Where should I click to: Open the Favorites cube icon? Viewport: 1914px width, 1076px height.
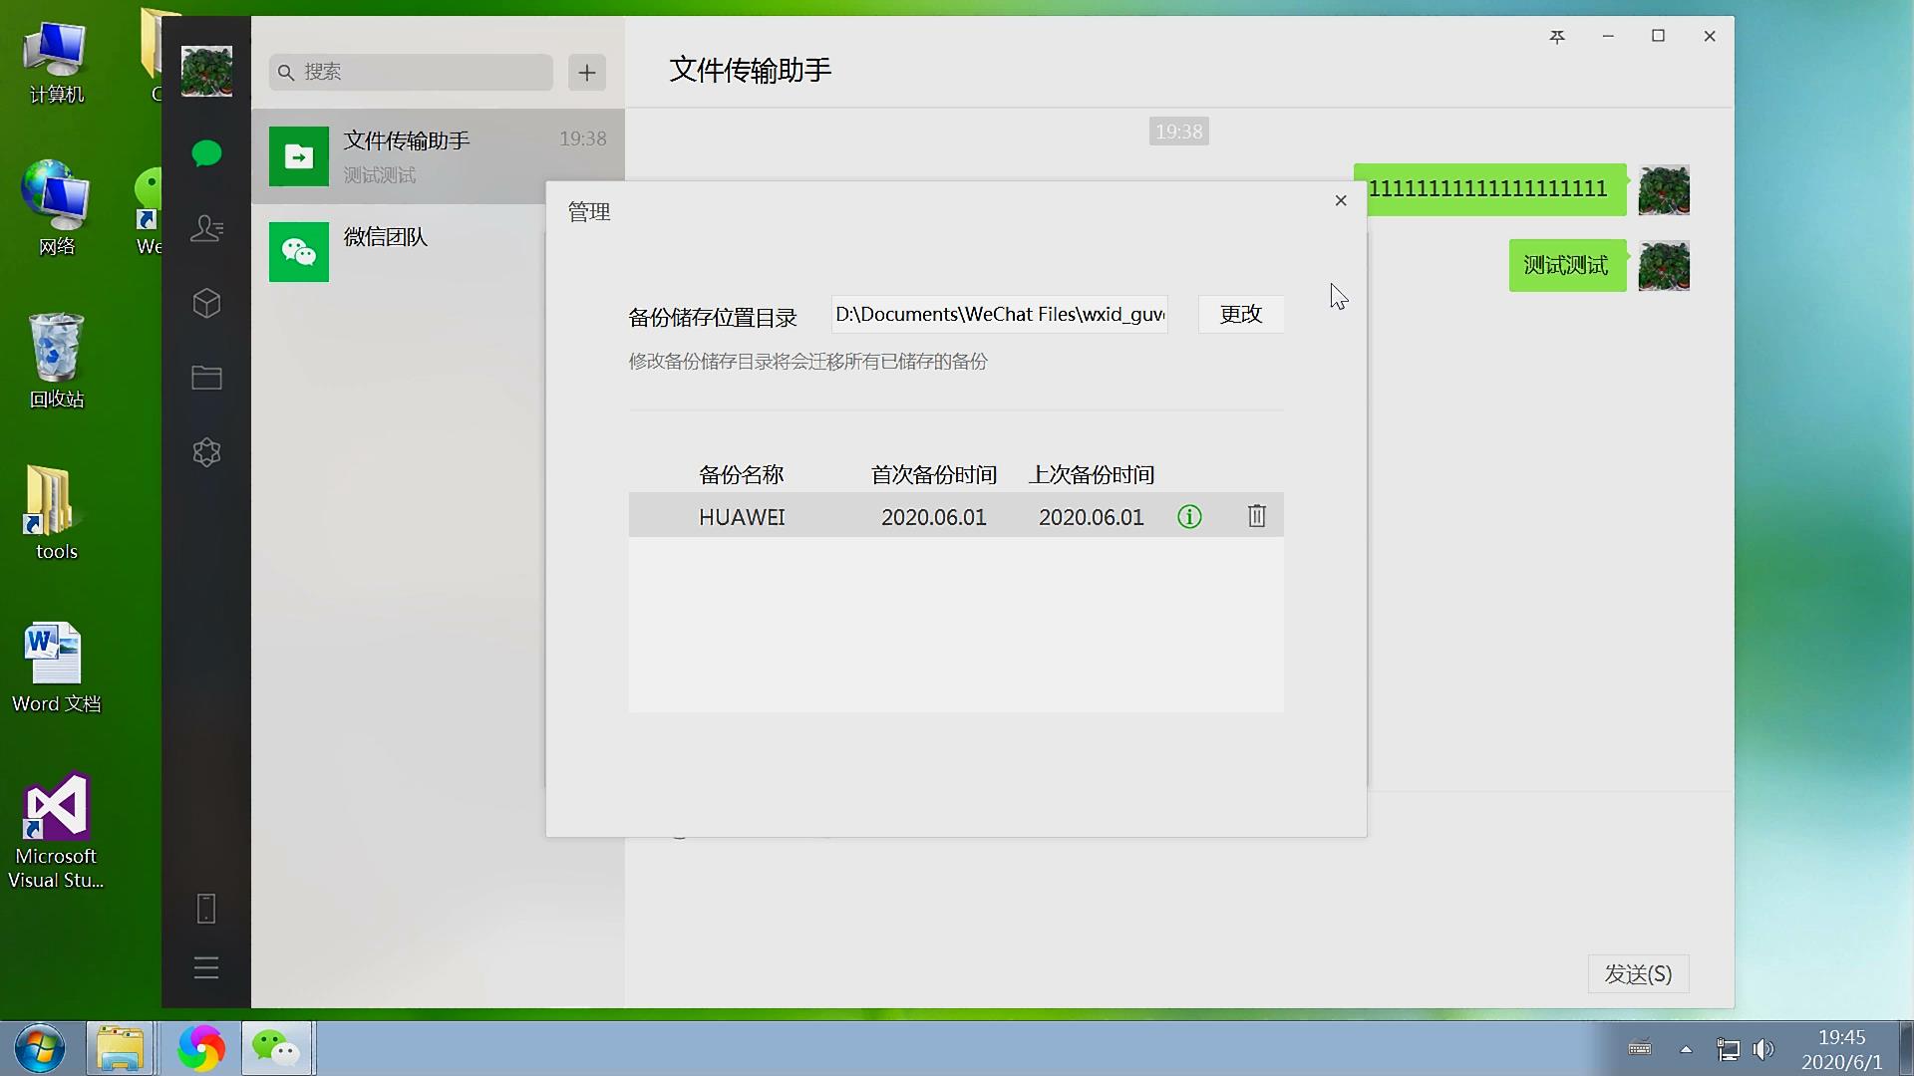206,303
